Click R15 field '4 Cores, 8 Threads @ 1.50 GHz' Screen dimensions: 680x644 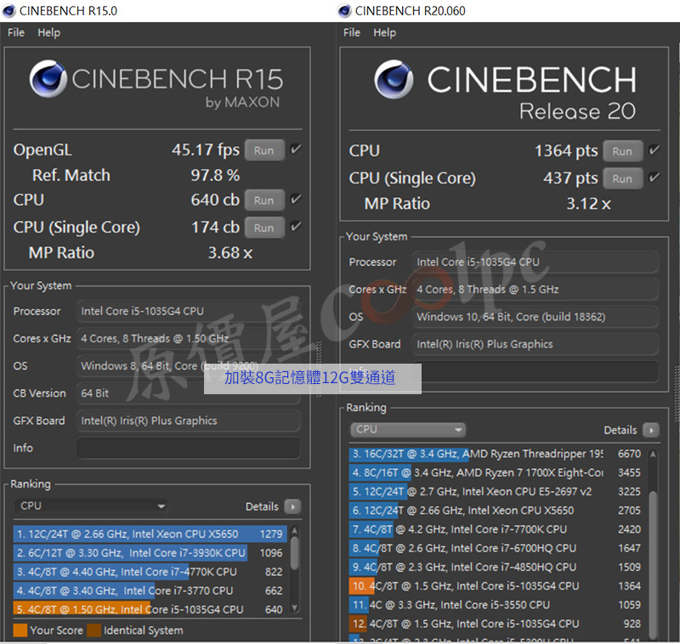188,338
